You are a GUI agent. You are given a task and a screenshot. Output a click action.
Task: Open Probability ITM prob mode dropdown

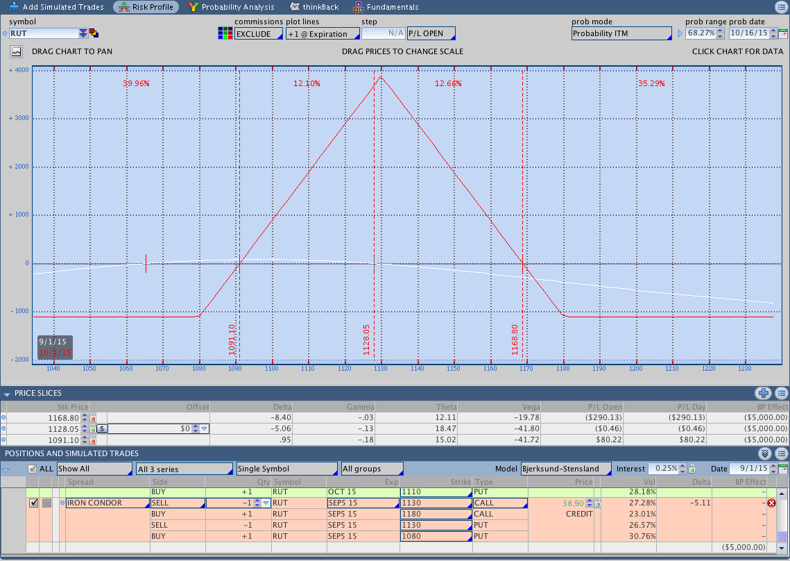[x=621, y=33]
